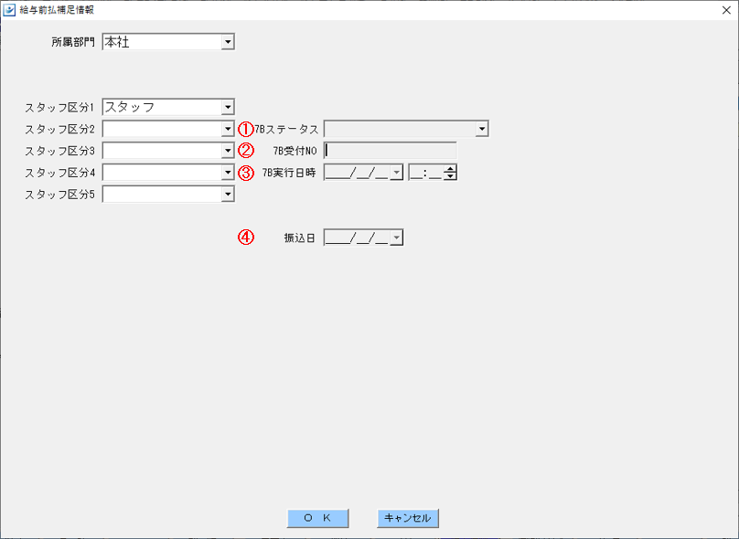739x539 pixels.
Task: Expand the スタッフ区分4 combo box
Action: tap(228, 173)
